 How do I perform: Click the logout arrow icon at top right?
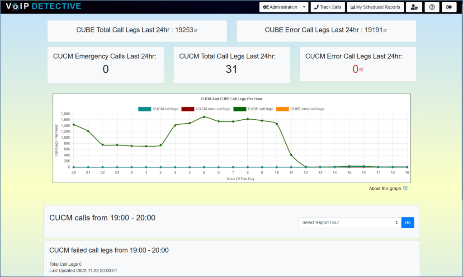[x=449, y=7]
